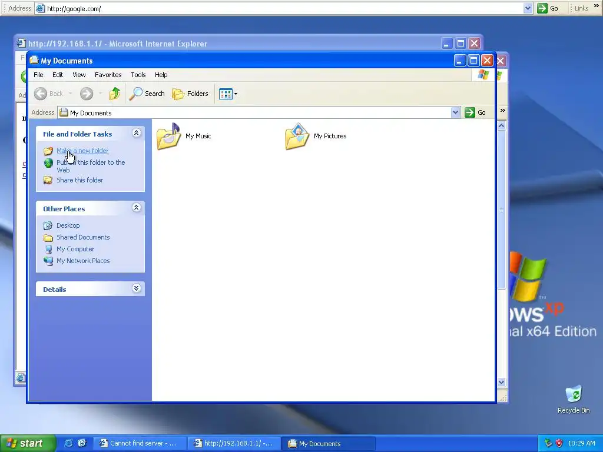Click the My Network Places icon
The height and width of the screenshot is (452, 603).
(x=48, y=261)
